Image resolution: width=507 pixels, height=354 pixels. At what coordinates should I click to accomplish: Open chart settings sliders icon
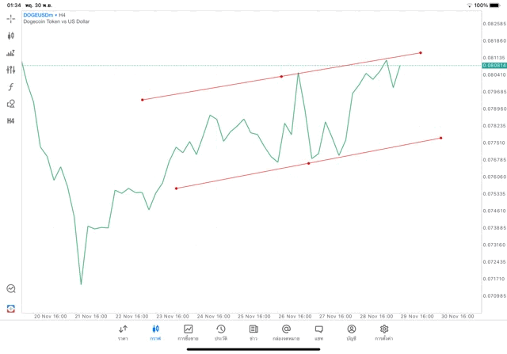click(11, 70)
